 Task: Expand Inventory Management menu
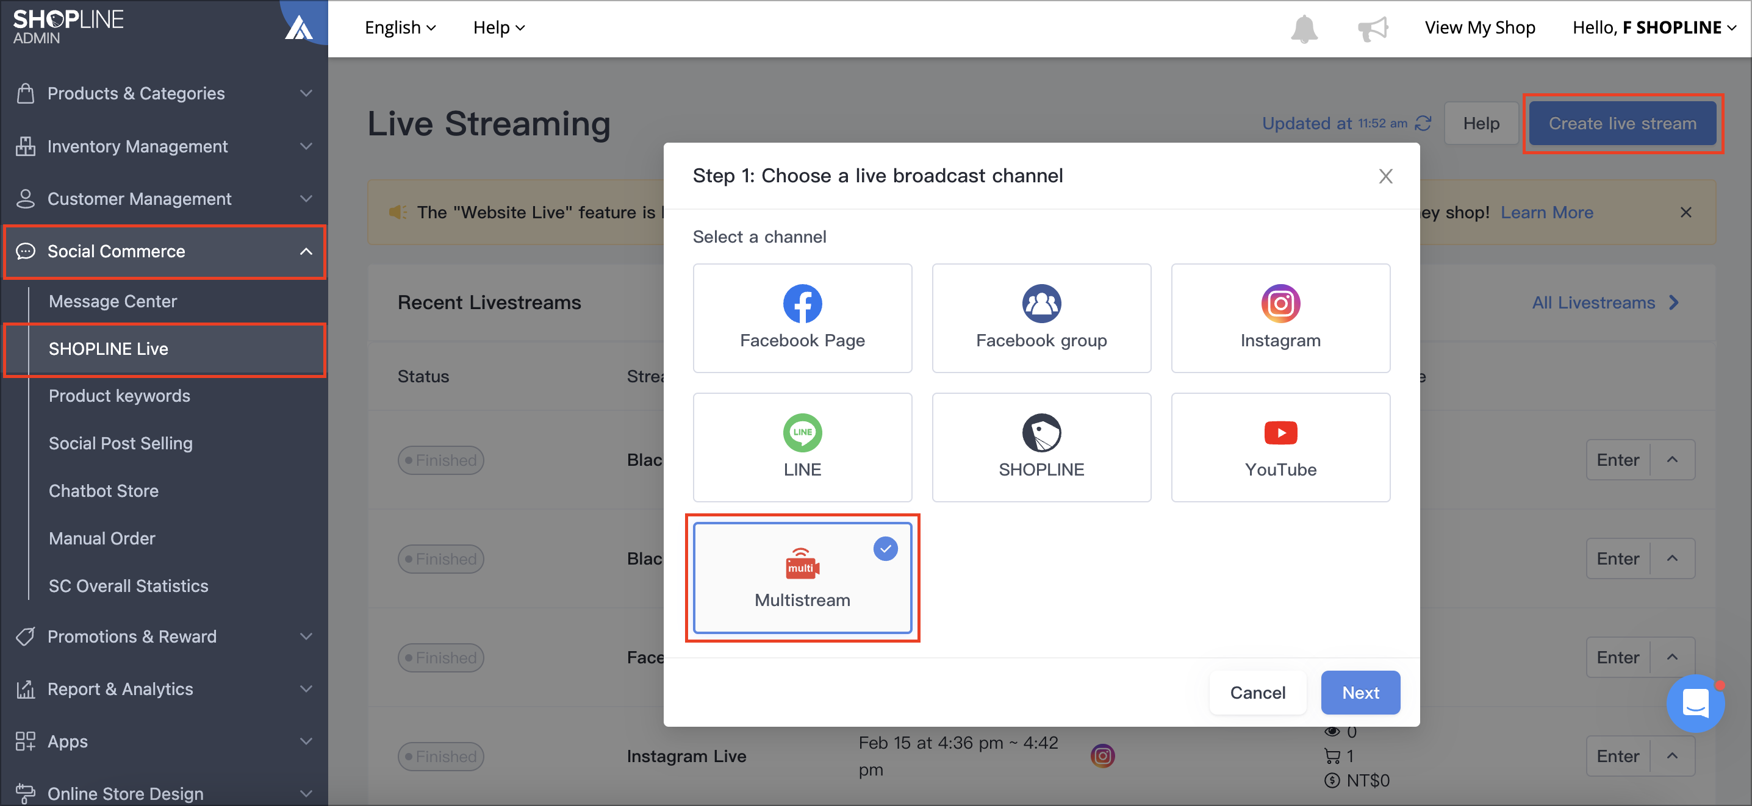click(x=164, y=146)
